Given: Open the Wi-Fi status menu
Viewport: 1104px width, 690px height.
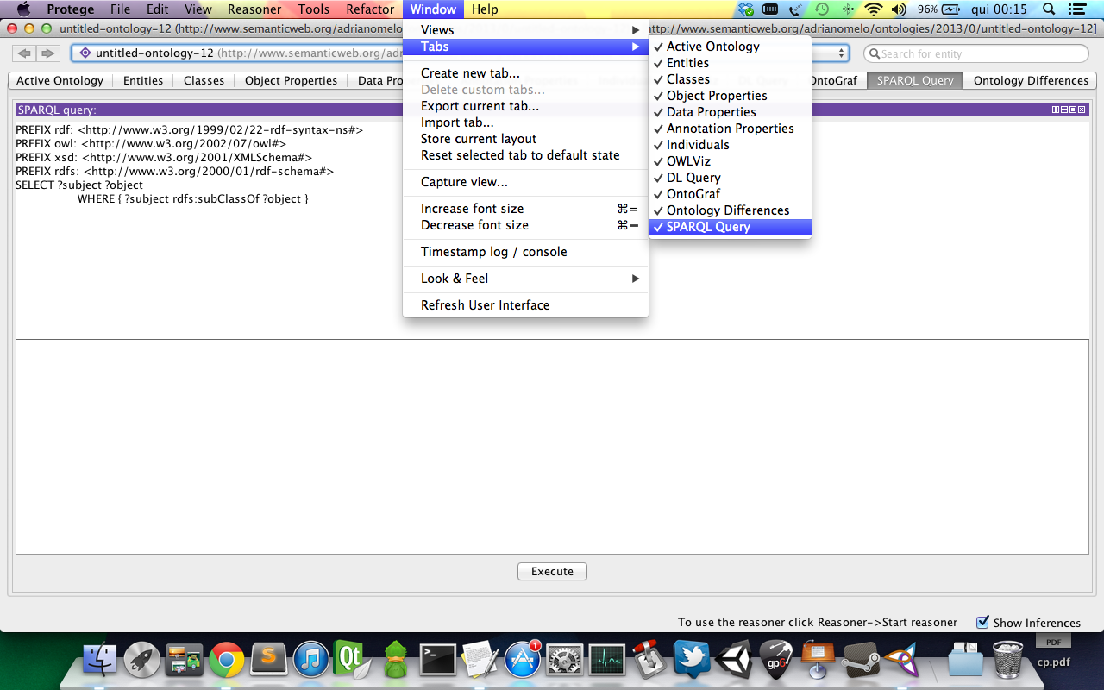Looking at the screenshot, I should (x=874, y=9).
